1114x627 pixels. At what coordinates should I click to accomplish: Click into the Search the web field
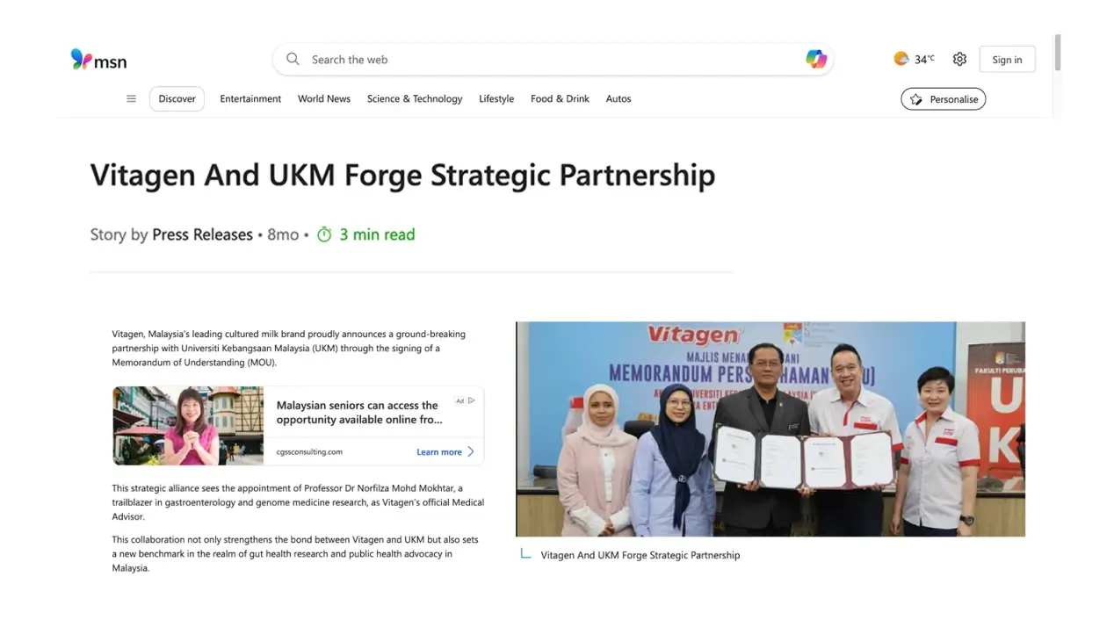pyautogui.click(x=553, y=59)
